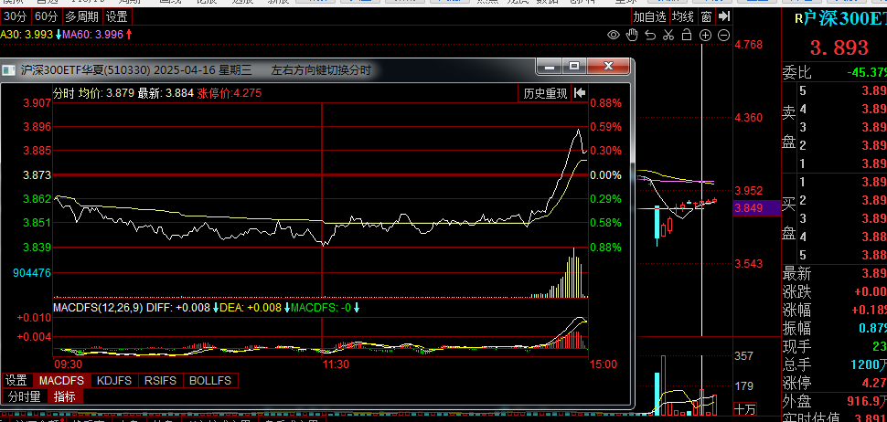The image size is (887, 422).
Task: Open 历史重现 history replay
Action: pyautogui.click(x=545, y=94)
